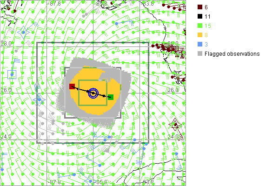Image resolution: width=279 pixels, height=186 pixels.
Task: Select the blue concentric-circle storm center
Action: (x=93, y=93)
